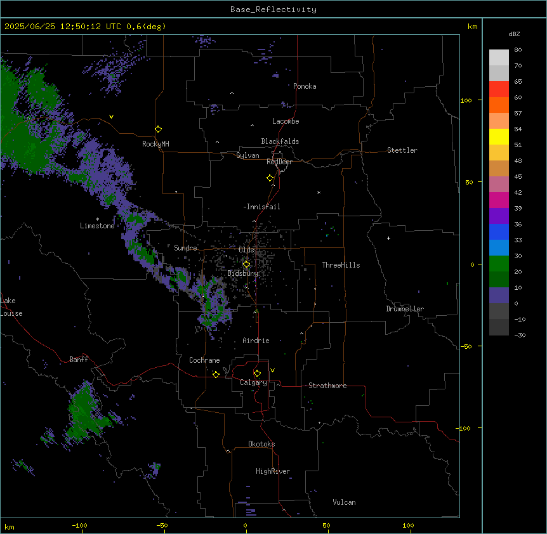This screenshot has width=547, height=534.
Task: Click the Blackfalds city label
Action: [280, 141]
